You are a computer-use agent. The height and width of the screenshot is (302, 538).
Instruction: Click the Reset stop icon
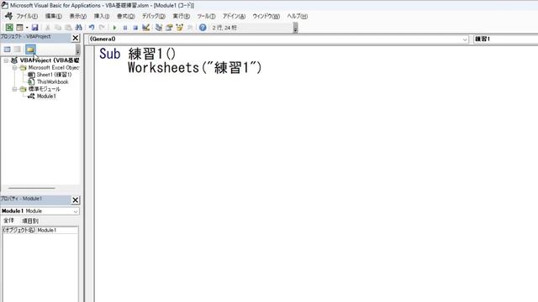point(135,28)
